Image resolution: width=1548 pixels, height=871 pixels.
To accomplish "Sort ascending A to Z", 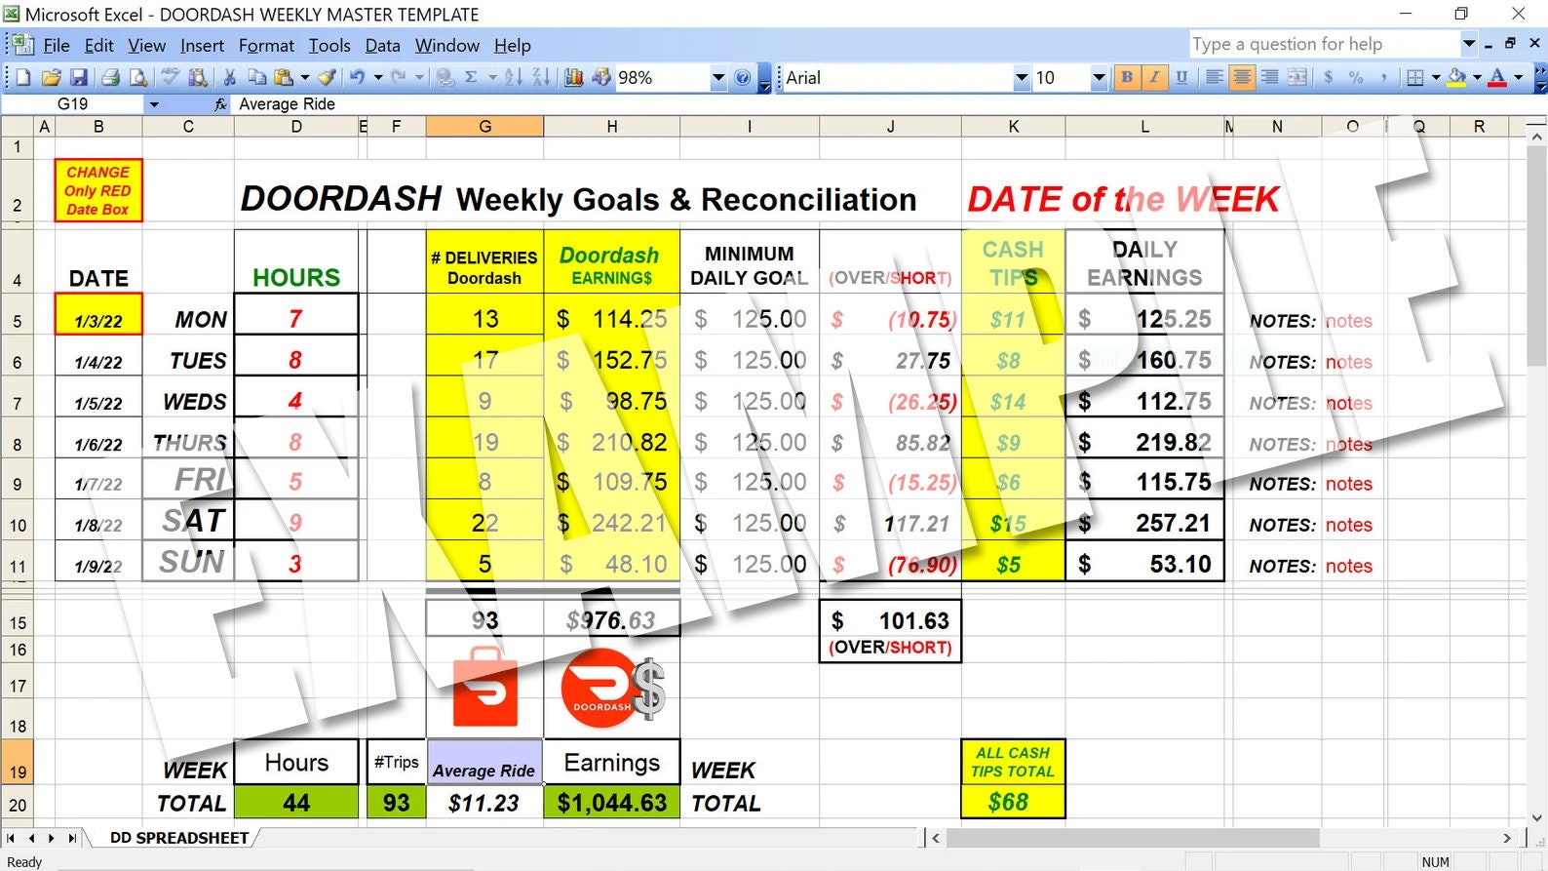I will 514,77.
